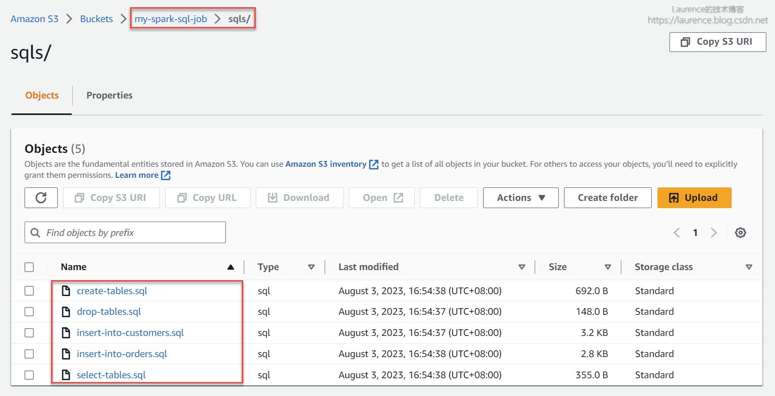Click the file icon beside insert-into-customers.sql
The image size is (775, 396).
click(x=66, y=333)
